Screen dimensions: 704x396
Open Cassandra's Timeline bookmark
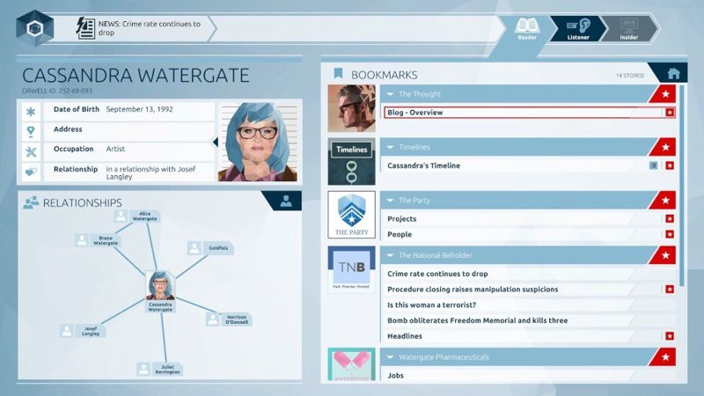pos(530,165)
